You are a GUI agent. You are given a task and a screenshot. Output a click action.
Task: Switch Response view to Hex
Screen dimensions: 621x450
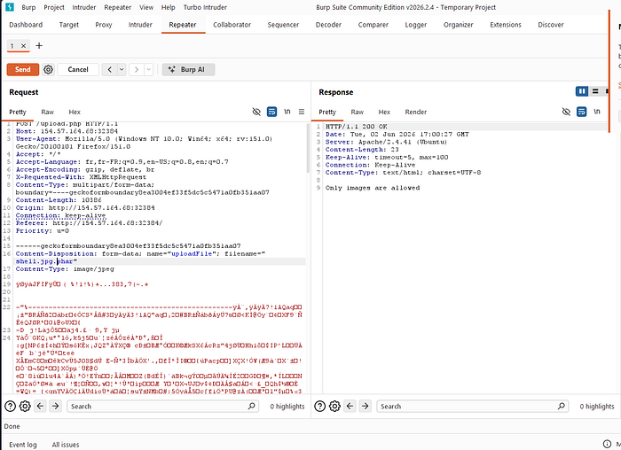click(x=384, y=112)
